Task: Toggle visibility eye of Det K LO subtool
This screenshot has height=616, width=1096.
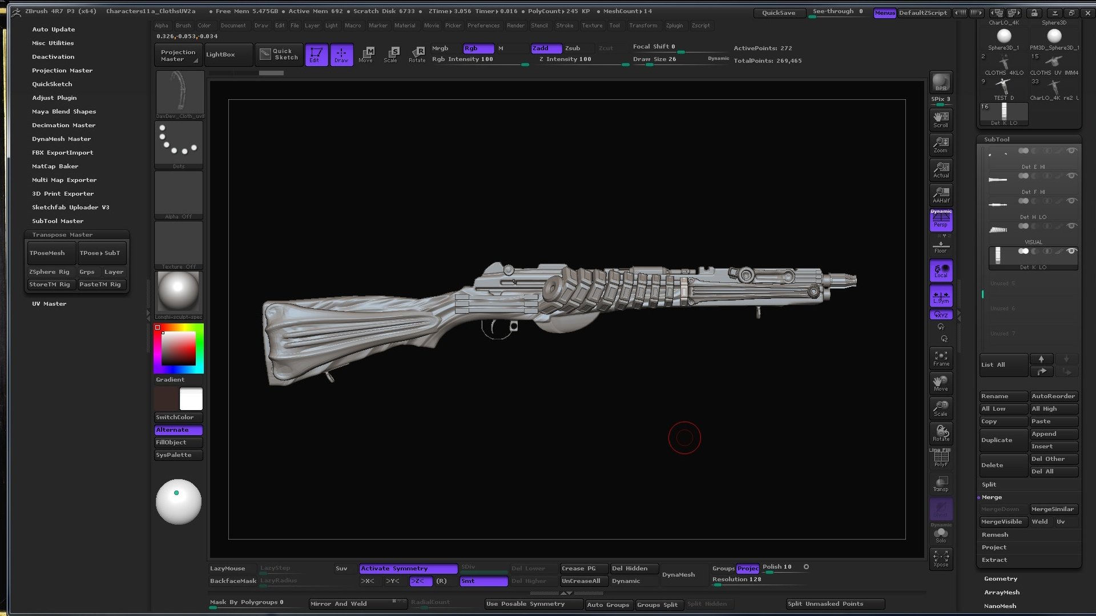Action: (x=1071, y=251)
